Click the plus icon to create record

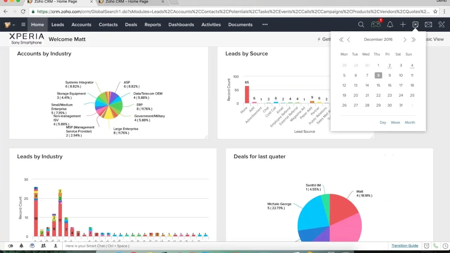coord(403,25)
